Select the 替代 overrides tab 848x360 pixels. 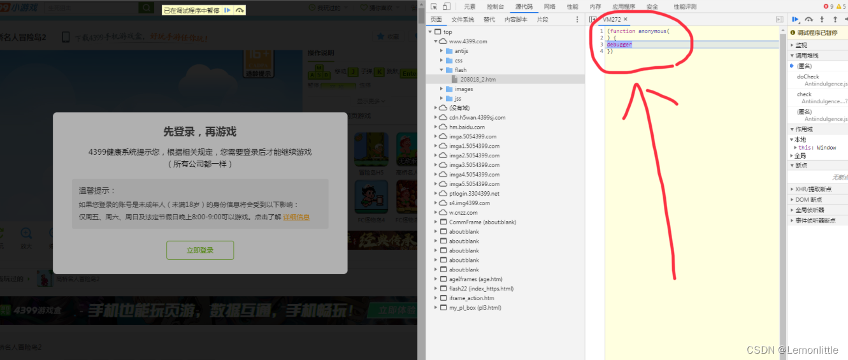point(489,20)
